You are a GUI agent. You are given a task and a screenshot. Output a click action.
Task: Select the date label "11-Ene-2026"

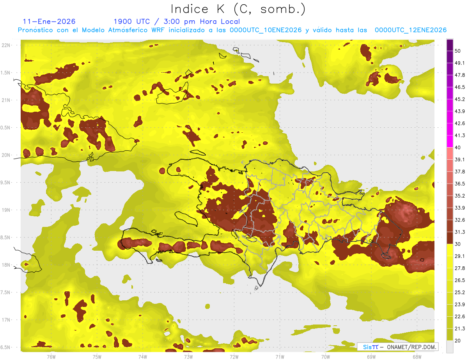tap(49, 21)
